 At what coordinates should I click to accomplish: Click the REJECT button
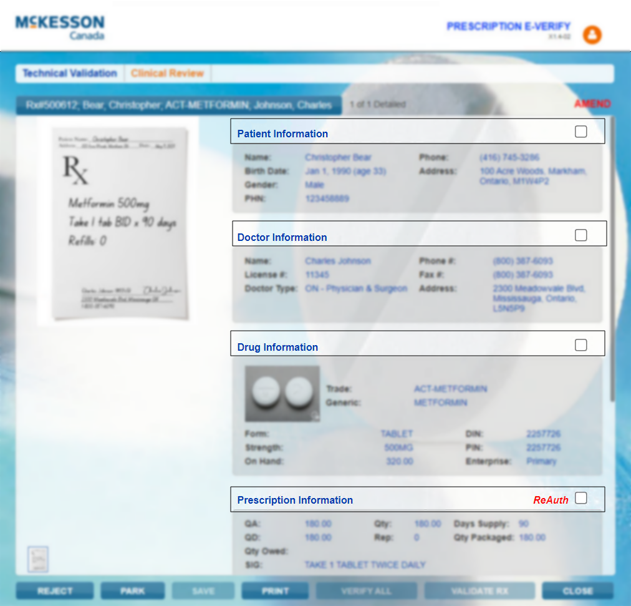click(54, 590)
